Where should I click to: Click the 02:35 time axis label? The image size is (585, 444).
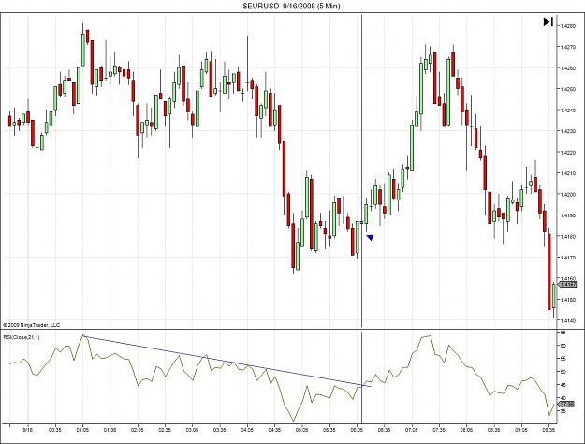[x=165, y=430]
